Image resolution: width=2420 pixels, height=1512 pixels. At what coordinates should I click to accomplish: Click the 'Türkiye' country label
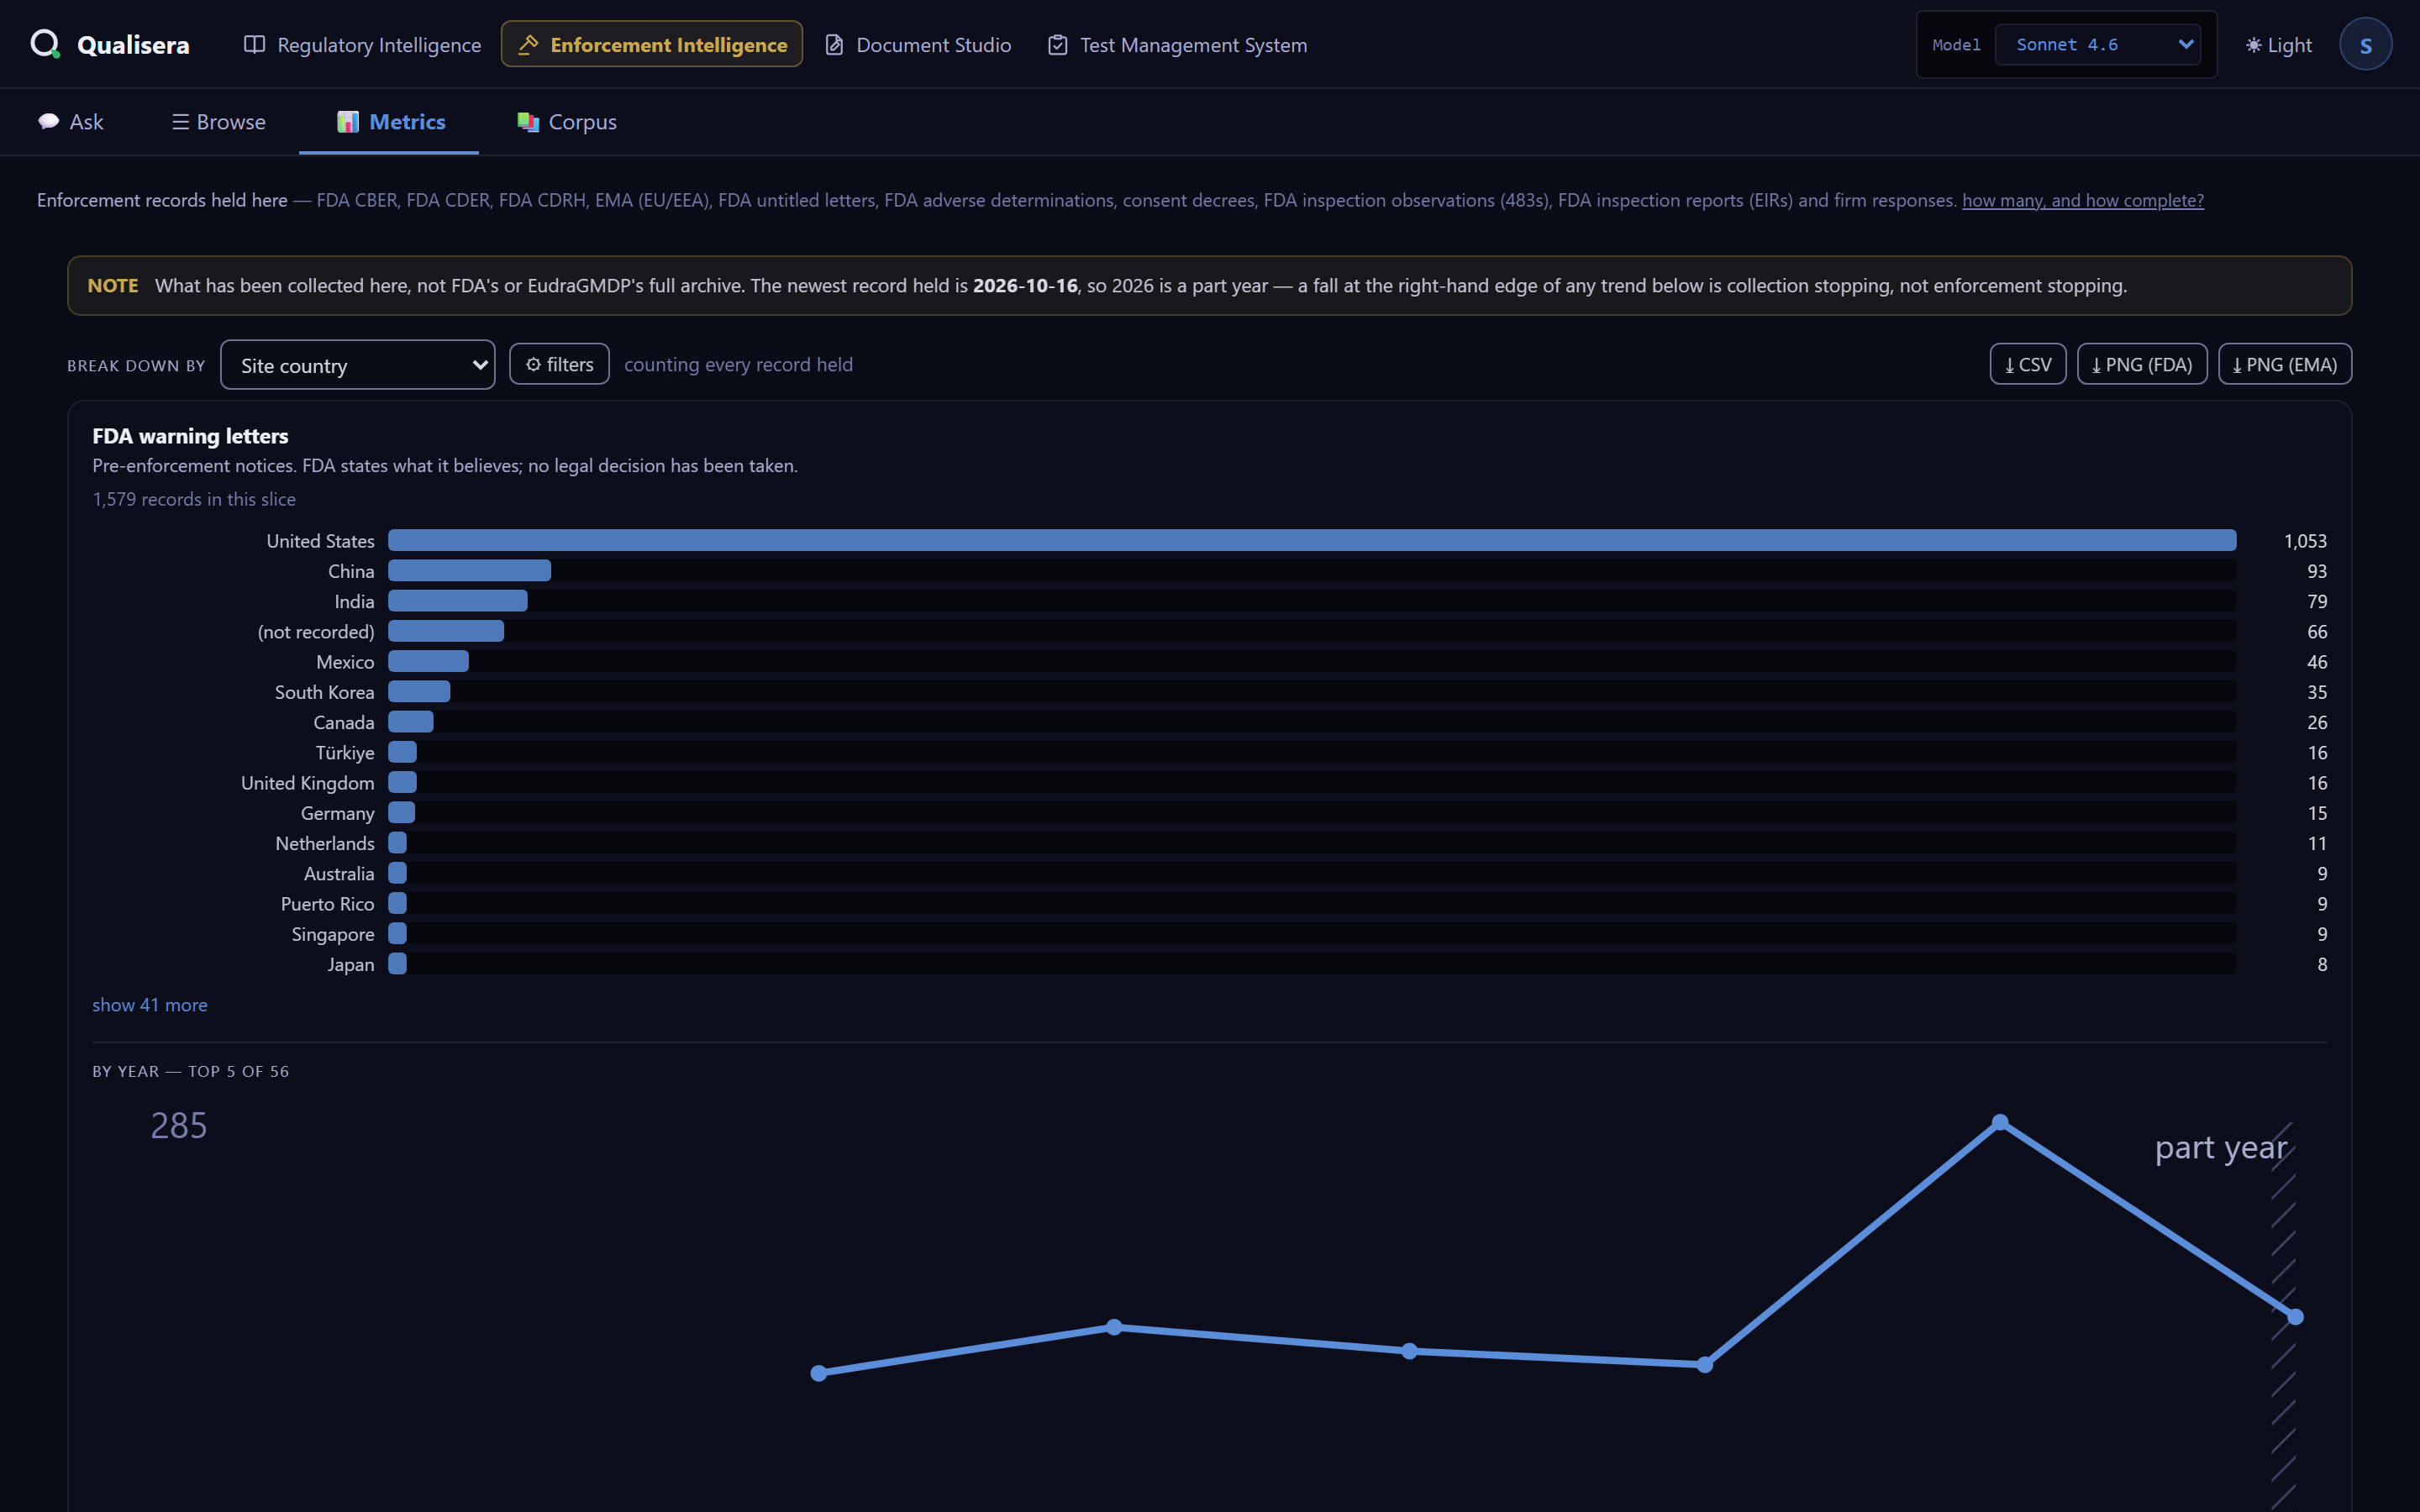(x=345, y=753)
